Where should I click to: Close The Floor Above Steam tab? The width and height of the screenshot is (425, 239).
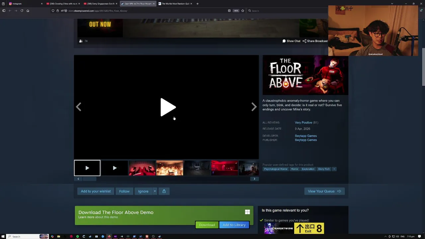pyautogui.click(x=154, y=4)
